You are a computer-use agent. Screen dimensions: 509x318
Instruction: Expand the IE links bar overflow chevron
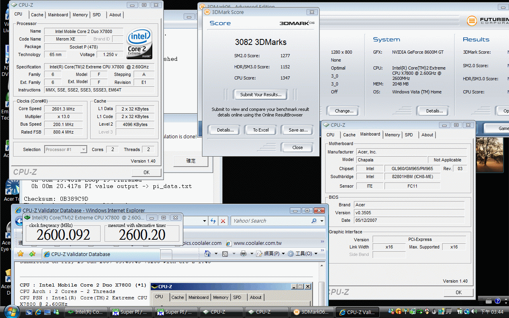[322, 242]
